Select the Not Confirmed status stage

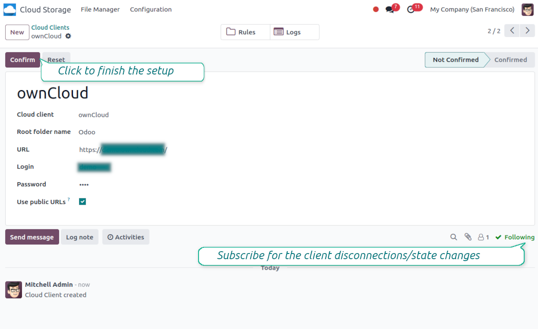point(455,60)
